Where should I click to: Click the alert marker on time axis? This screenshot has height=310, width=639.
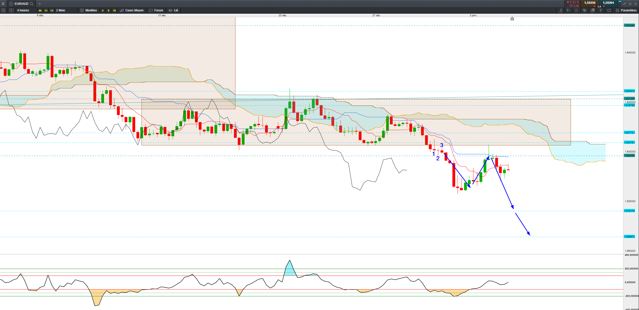tap(512, 18)
